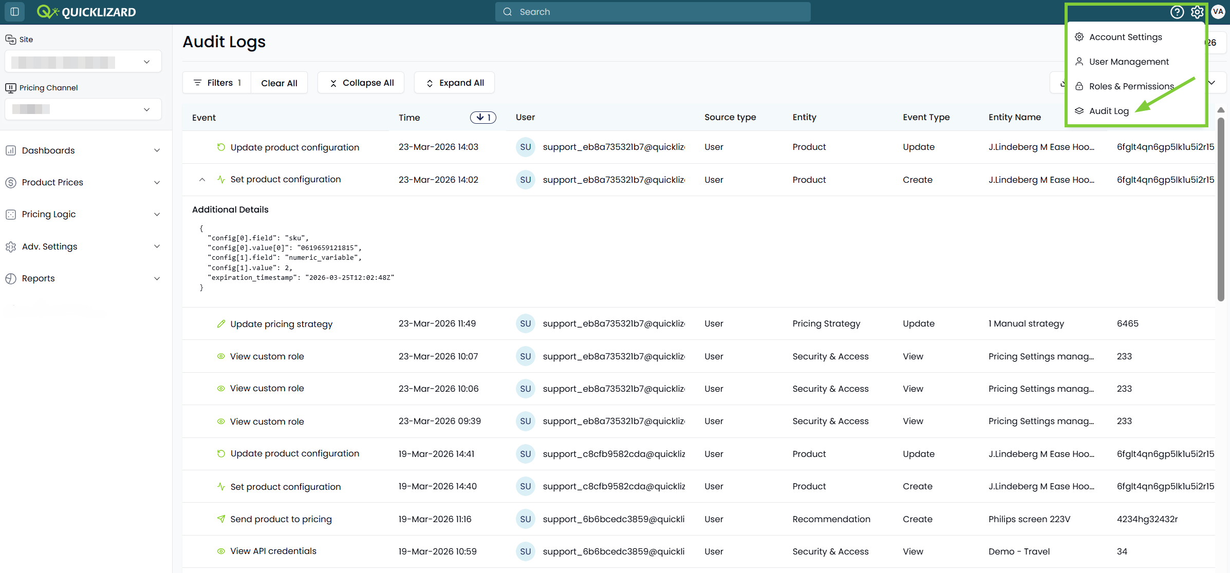The width and height of the screenshot is (1230, 573).
Task: Click 19-Mar 14:41 Update product configuration event
Action: click(294, 454)
